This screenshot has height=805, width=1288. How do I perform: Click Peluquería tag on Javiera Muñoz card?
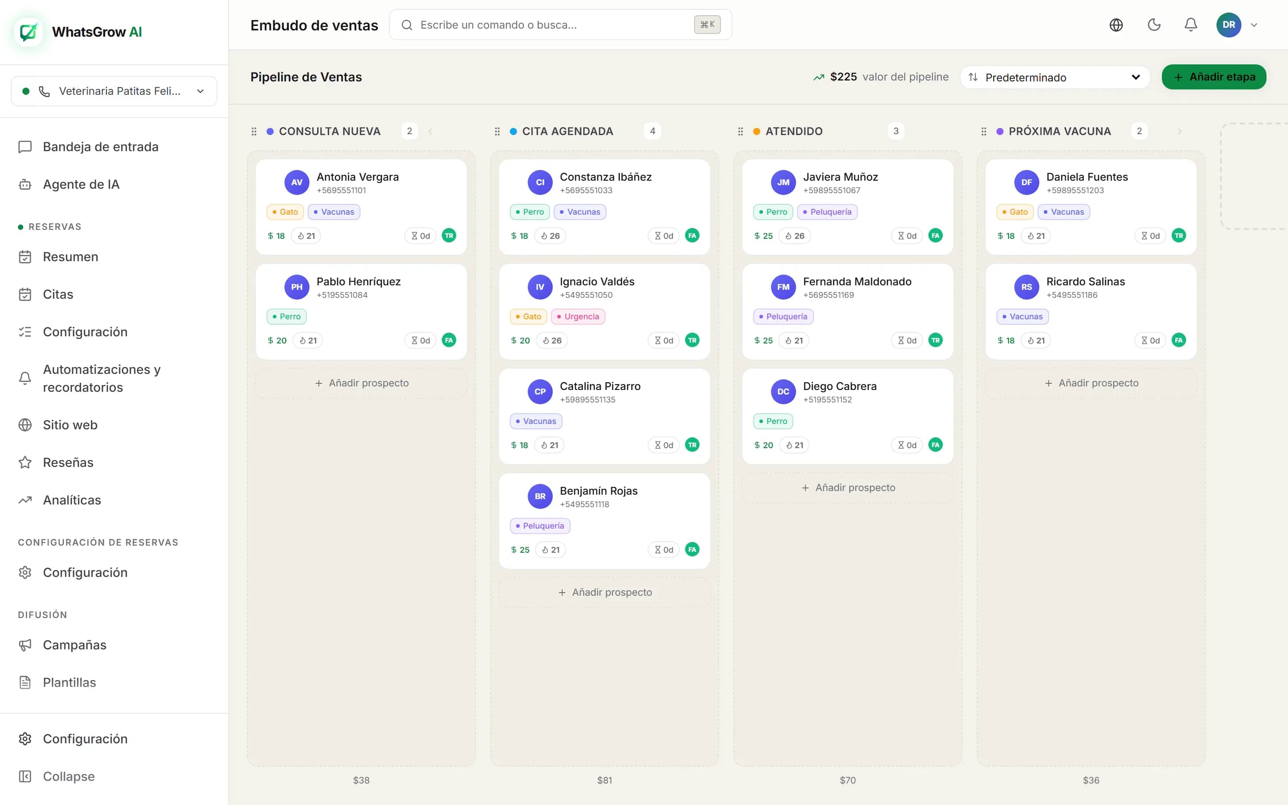coord(827,212)
